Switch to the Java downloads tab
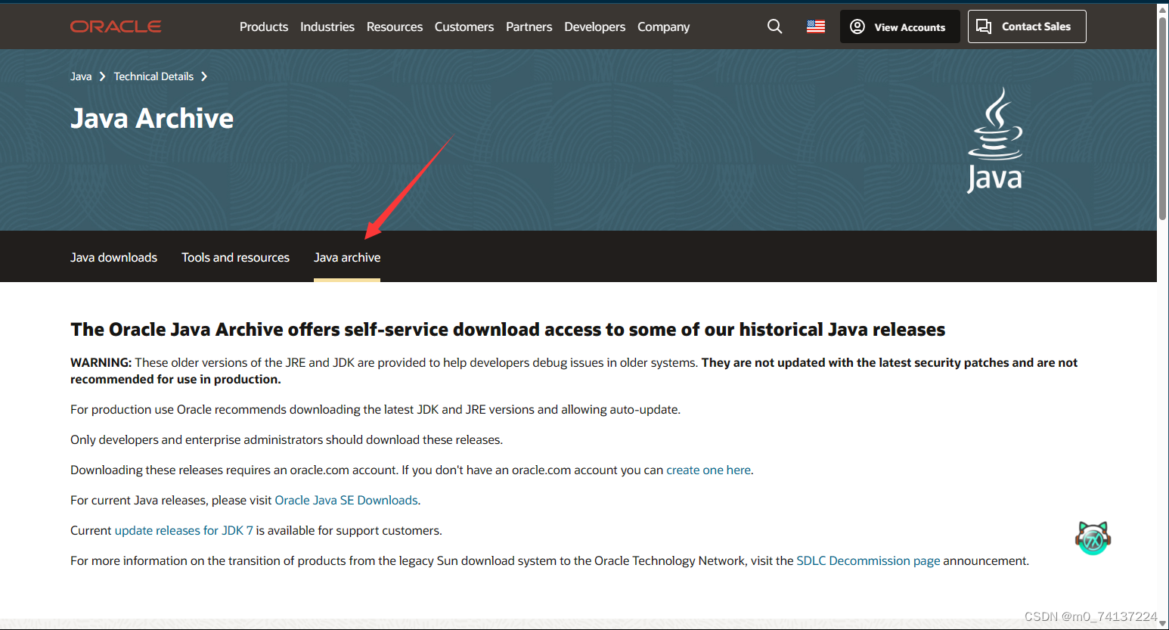Image resolution: width=1169 pixels, height=630 pixels. click(x=114, y=257)
